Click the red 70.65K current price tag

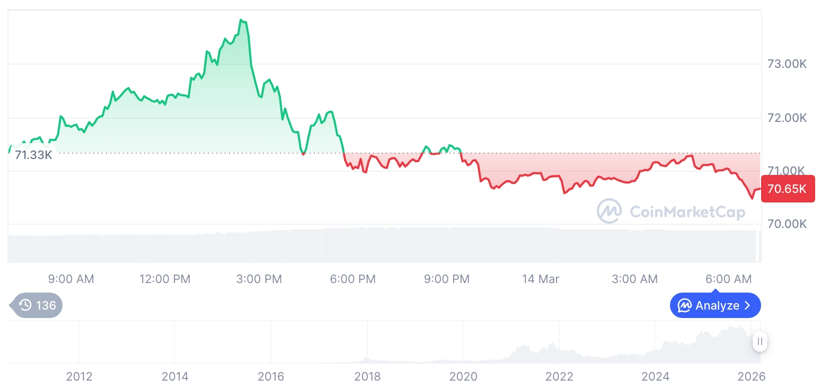pyautogui.click(x=787, y=189)
